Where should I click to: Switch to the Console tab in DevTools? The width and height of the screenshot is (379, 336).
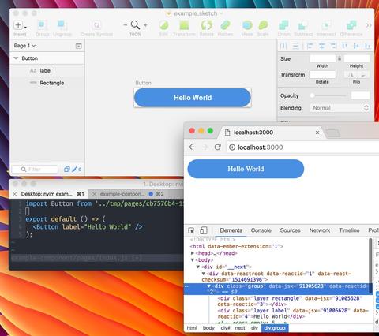pos(261,230)
